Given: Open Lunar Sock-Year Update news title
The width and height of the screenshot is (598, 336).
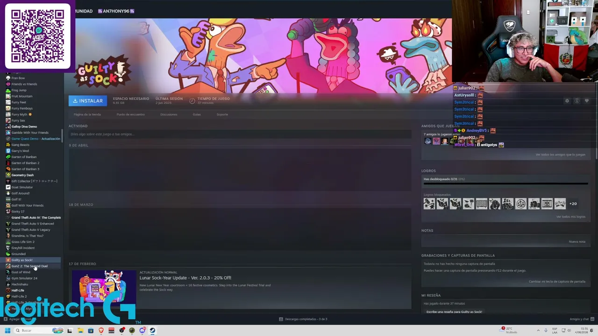Looking at the screenshot, I should (x=185, y=278).
